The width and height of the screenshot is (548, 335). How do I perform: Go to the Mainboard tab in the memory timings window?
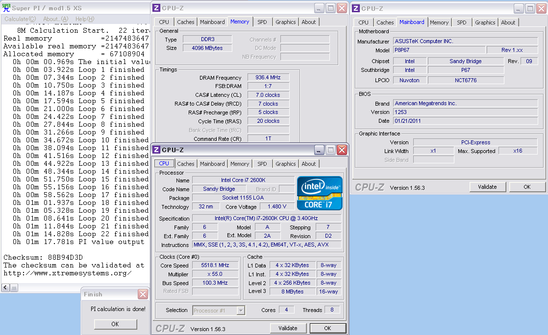click(x=212, y=22)
